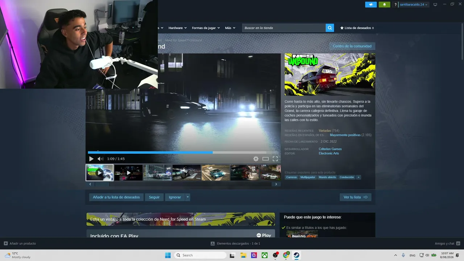Image resolution: width=464 pixels, height=261 pixels.
Task: Open video settings gear icon
Action: [x=256, y=159]
